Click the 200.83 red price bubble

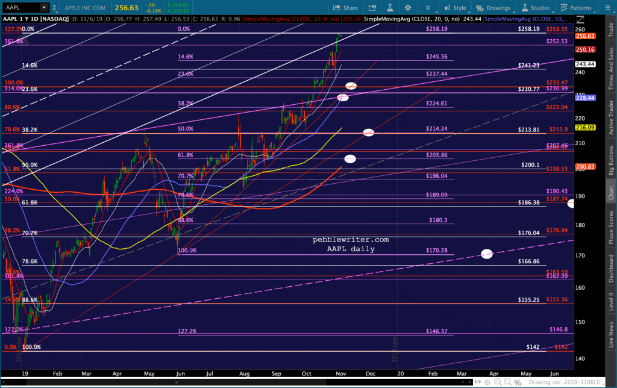[585, 167]
